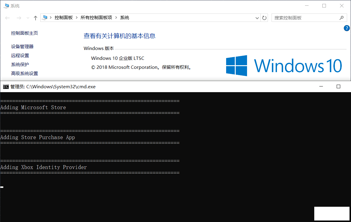Minimize the 系统 window
Screen dimensions: 351x222
(307, 6)
